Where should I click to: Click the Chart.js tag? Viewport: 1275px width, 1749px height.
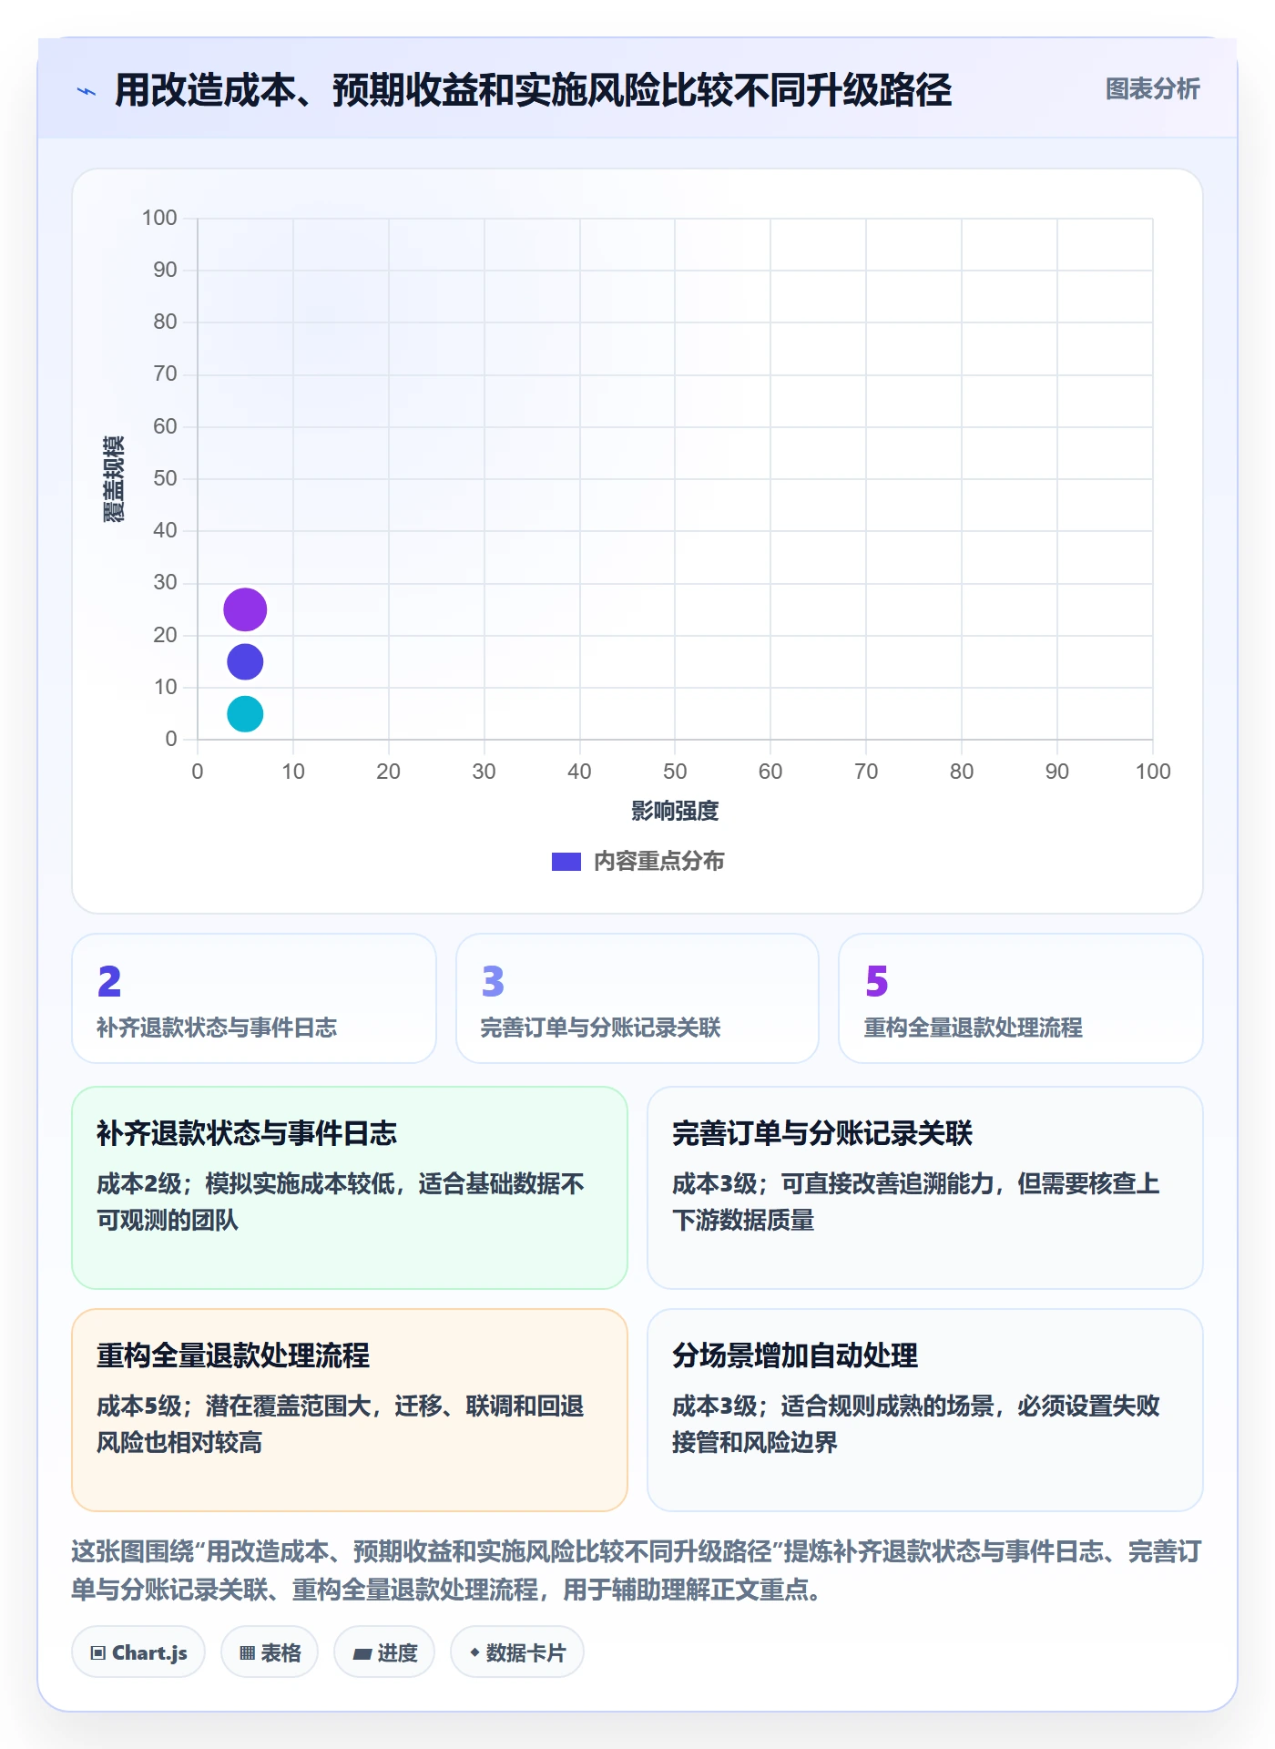pos(138,1652)
